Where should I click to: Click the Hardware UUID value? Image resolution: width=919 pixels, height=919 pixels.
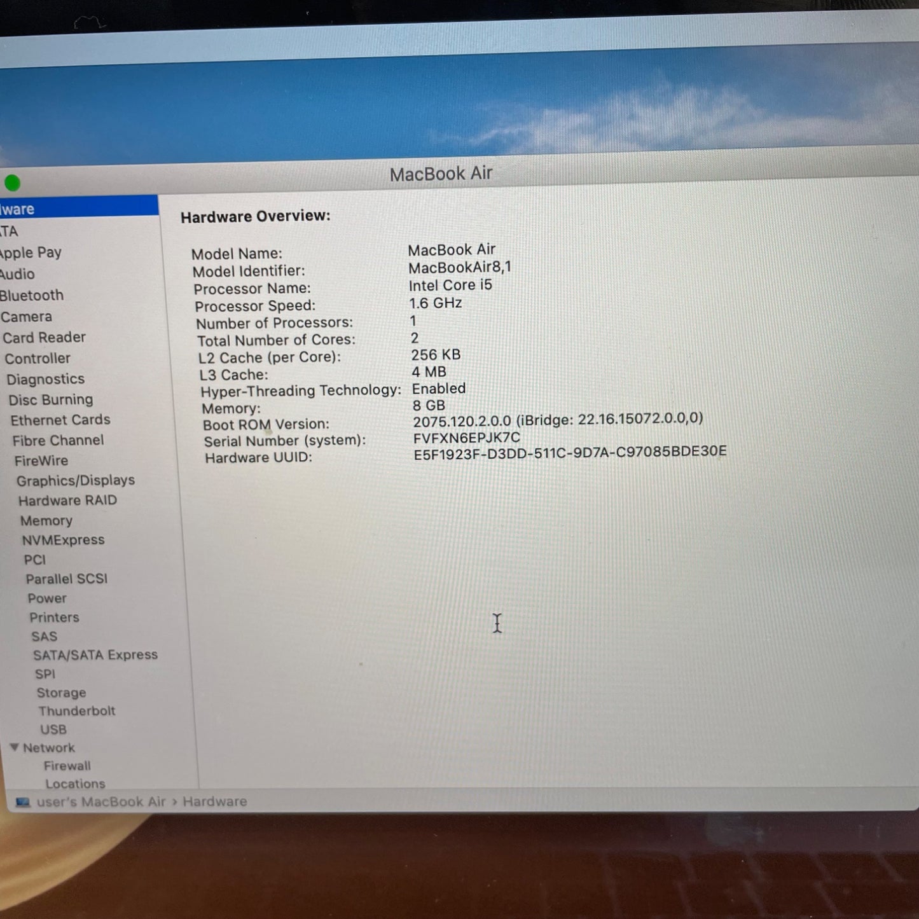click(x=569, y=452)
